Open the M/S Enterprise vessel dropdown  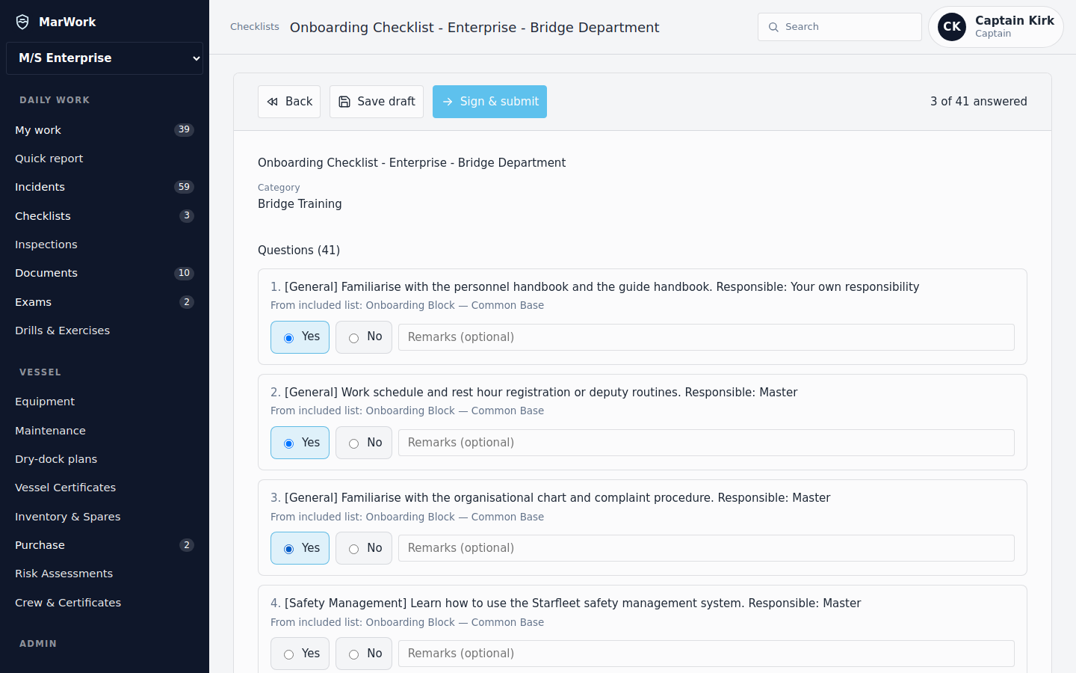(105, 58)
